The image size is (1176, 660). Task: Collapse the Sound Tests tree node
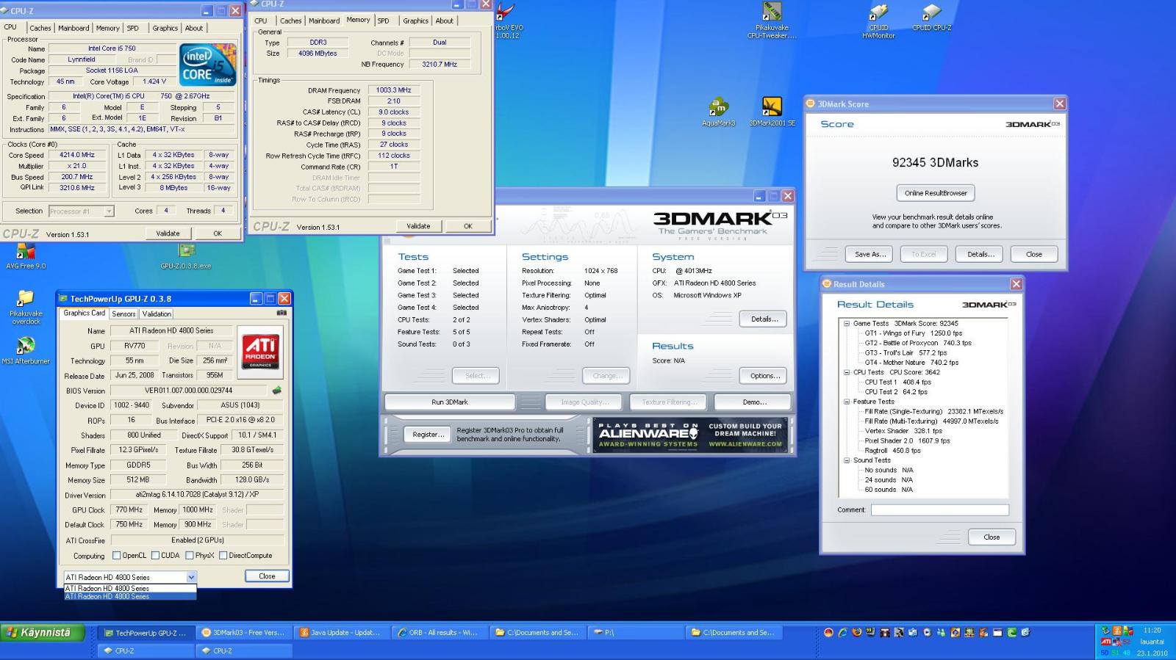point(847,460)
